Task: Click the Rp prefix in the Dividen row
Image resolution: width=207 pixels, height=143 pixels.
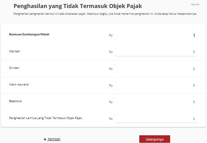Action: click(111, 69)
